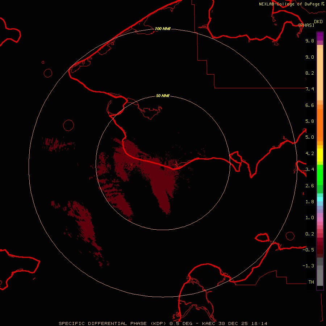The width and height of the screenshot is (326, 326).
Task: Click the [PHAS] label
Action: coord(306,25)
